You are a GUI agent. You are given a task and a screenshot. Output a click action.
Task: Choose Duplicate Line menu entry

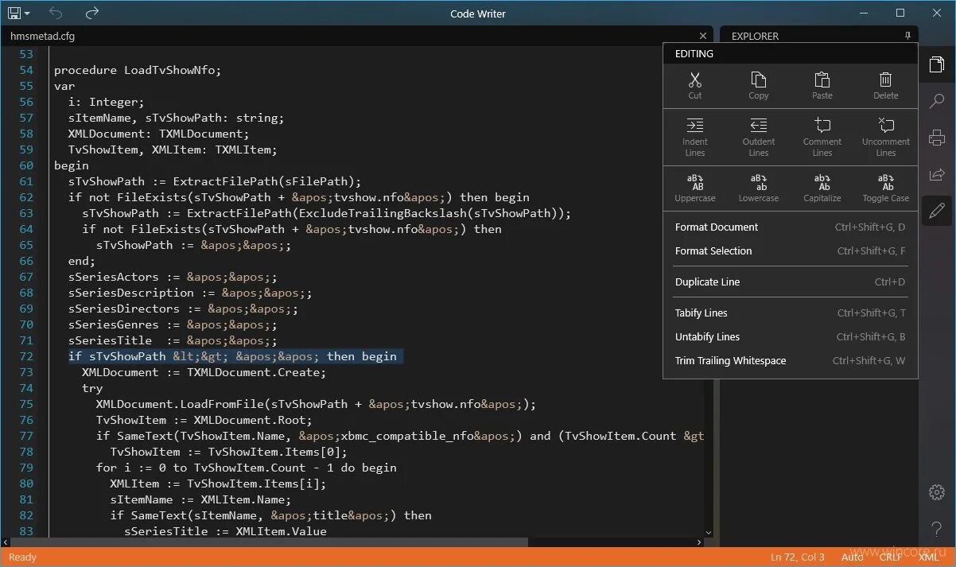coord(791,282)
